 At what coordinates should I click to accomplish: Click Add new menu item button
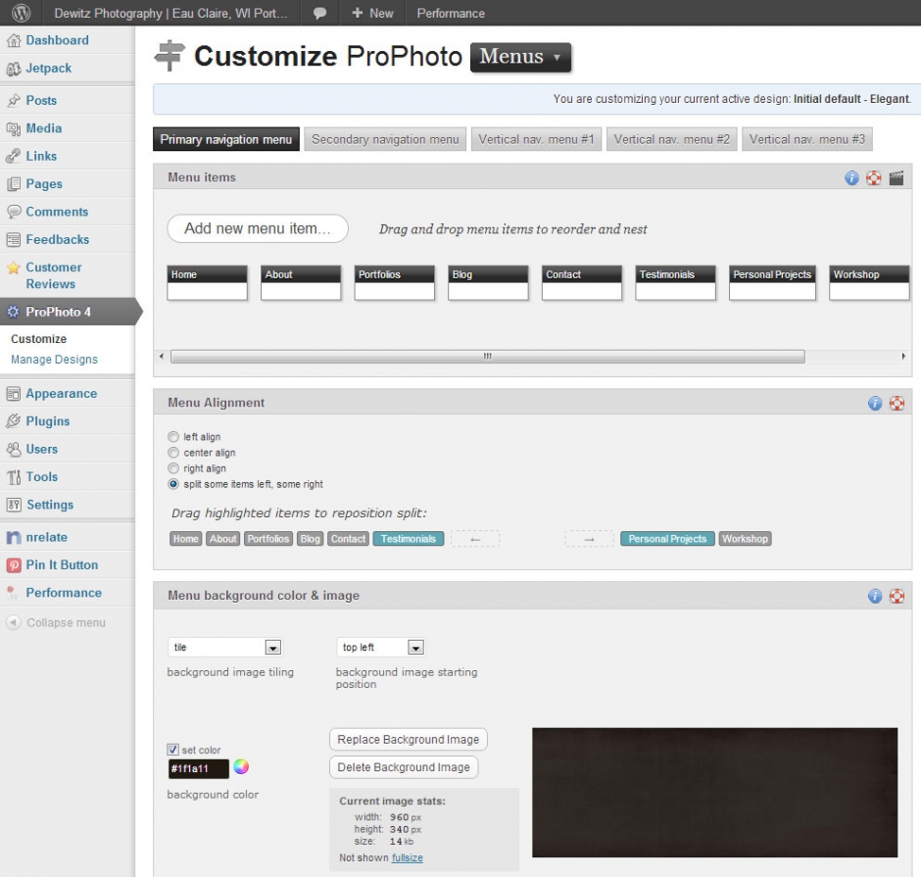[x=258, y=228]
